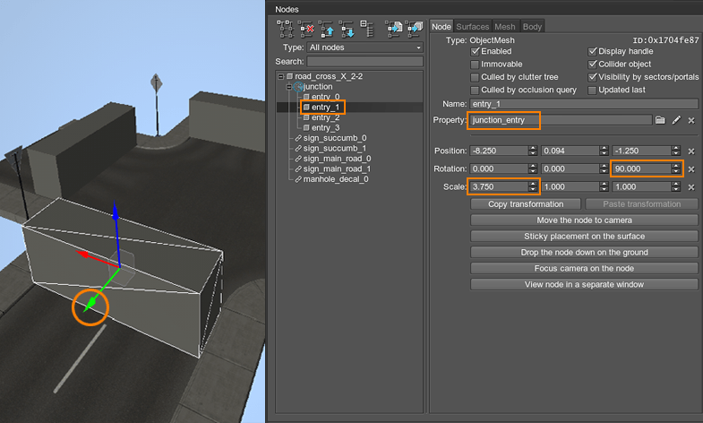Open the Body tab

click(532, 27)
